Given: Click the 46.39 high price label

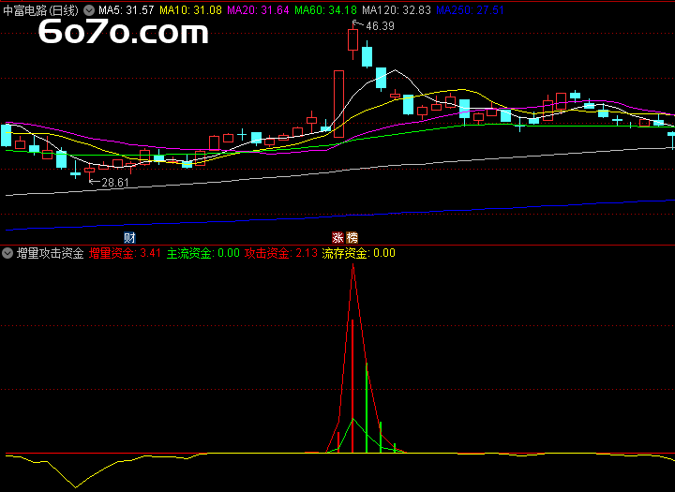Looking at the screenshot, I should pos(380,26).
